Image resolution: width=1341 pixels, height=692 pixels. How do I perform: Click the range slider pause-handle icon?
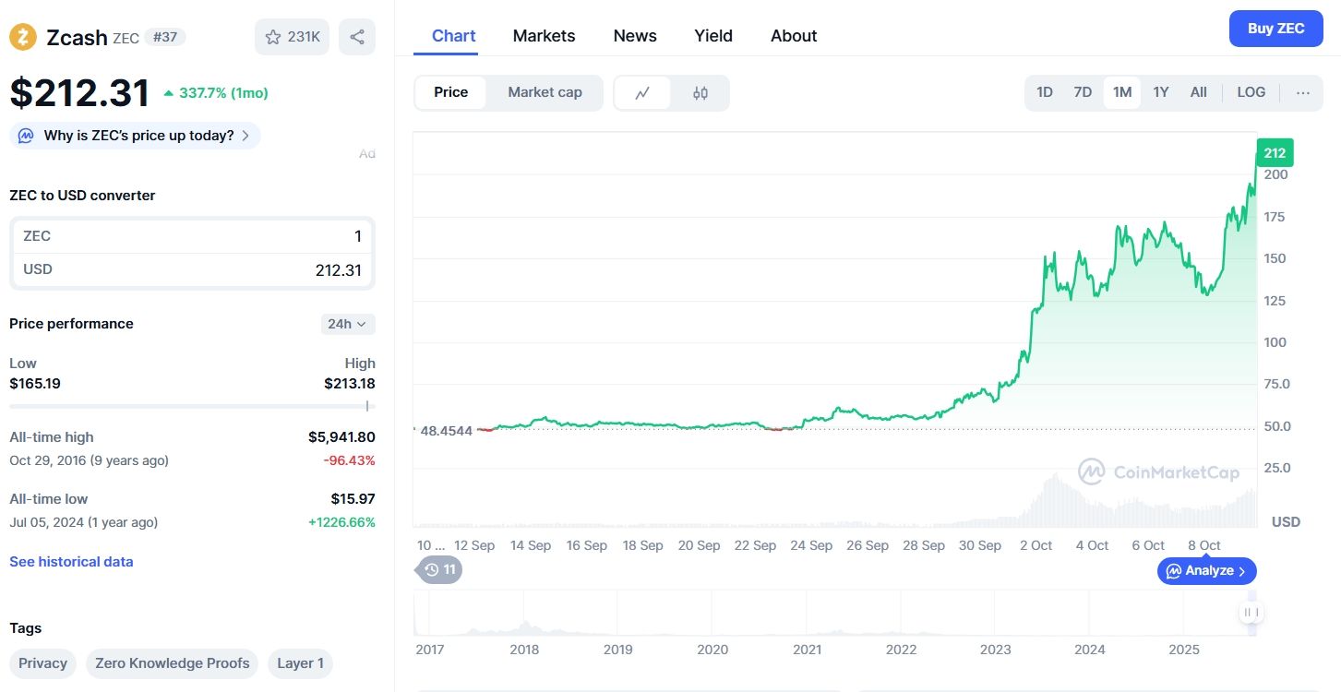coord(1251,612)
